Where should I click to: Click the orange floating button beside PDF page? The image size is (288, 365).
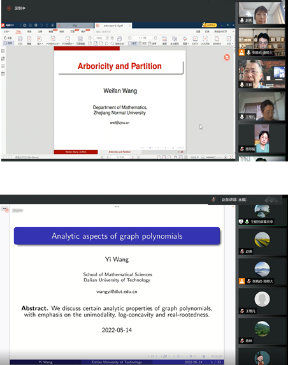pos(227,57)
